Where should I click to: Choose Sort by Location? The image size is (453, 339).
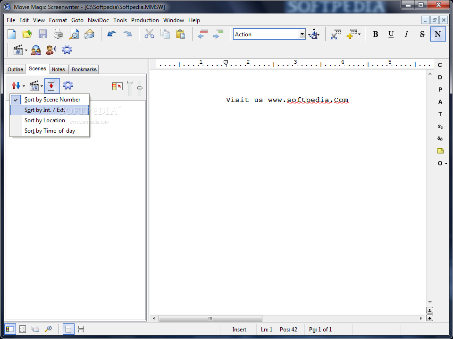(50, 120)
